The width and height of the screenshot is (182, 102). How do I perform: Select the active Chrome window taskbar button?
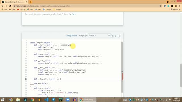tap(87, 100)
